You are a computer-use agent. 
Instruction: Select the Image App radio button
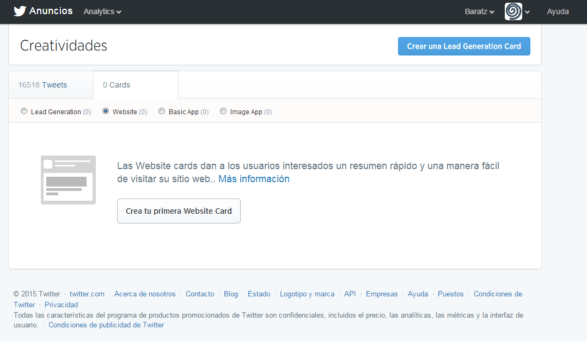point(223,111)
